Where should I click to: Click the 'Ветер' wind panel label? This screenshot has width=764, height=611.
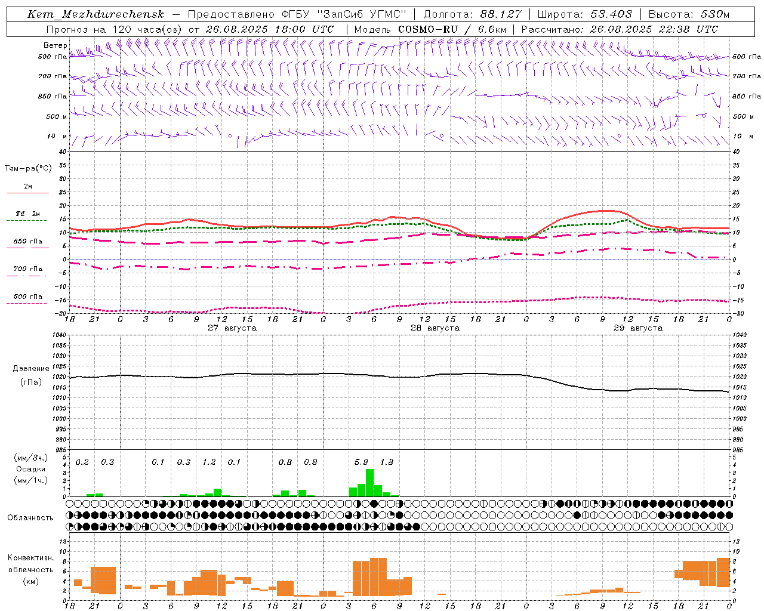55,45
